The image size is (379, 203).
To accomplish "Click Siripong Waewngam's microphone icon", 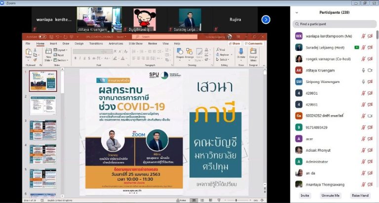I will click(363, 81).
